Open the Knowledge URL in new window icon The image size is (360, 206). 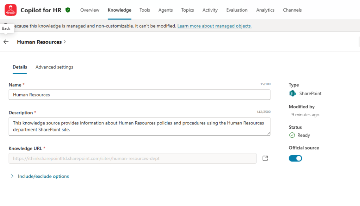265,158
